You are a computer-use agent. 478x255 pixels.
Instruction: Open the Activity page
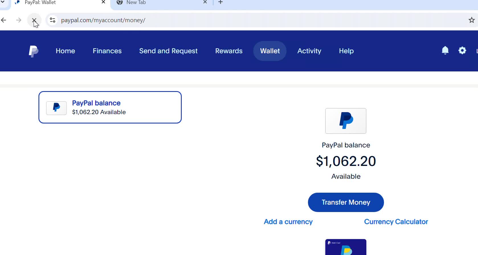point(309,51)
